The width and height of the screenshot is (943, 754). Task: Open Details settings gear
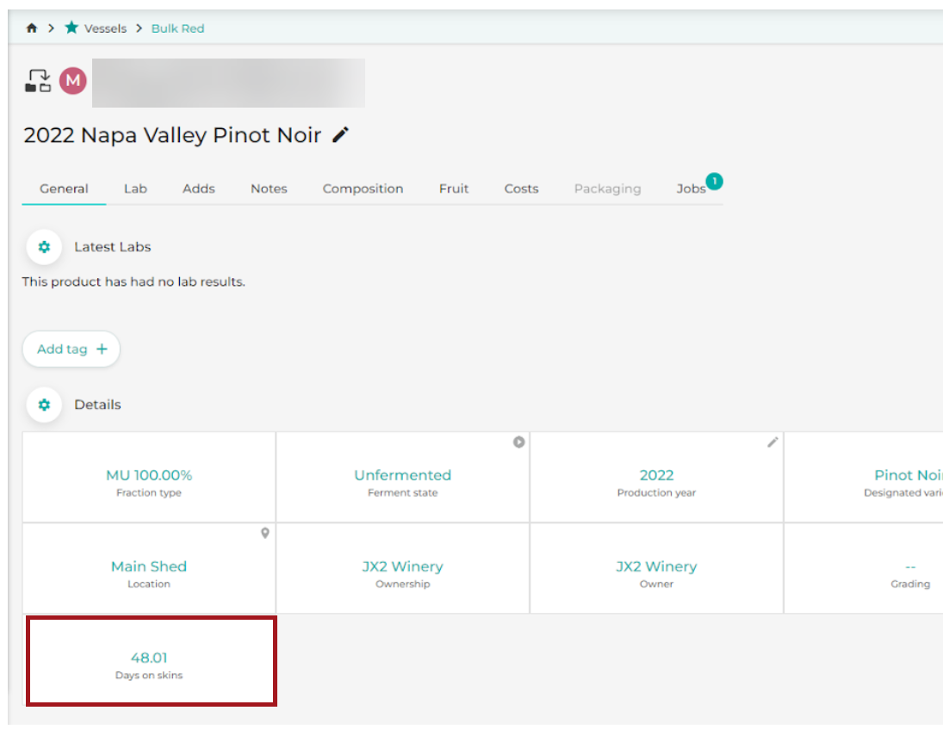click(x=44, y=405)
